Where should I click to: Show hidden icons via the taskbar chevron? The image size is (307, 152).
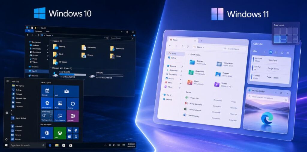point(106,145)
